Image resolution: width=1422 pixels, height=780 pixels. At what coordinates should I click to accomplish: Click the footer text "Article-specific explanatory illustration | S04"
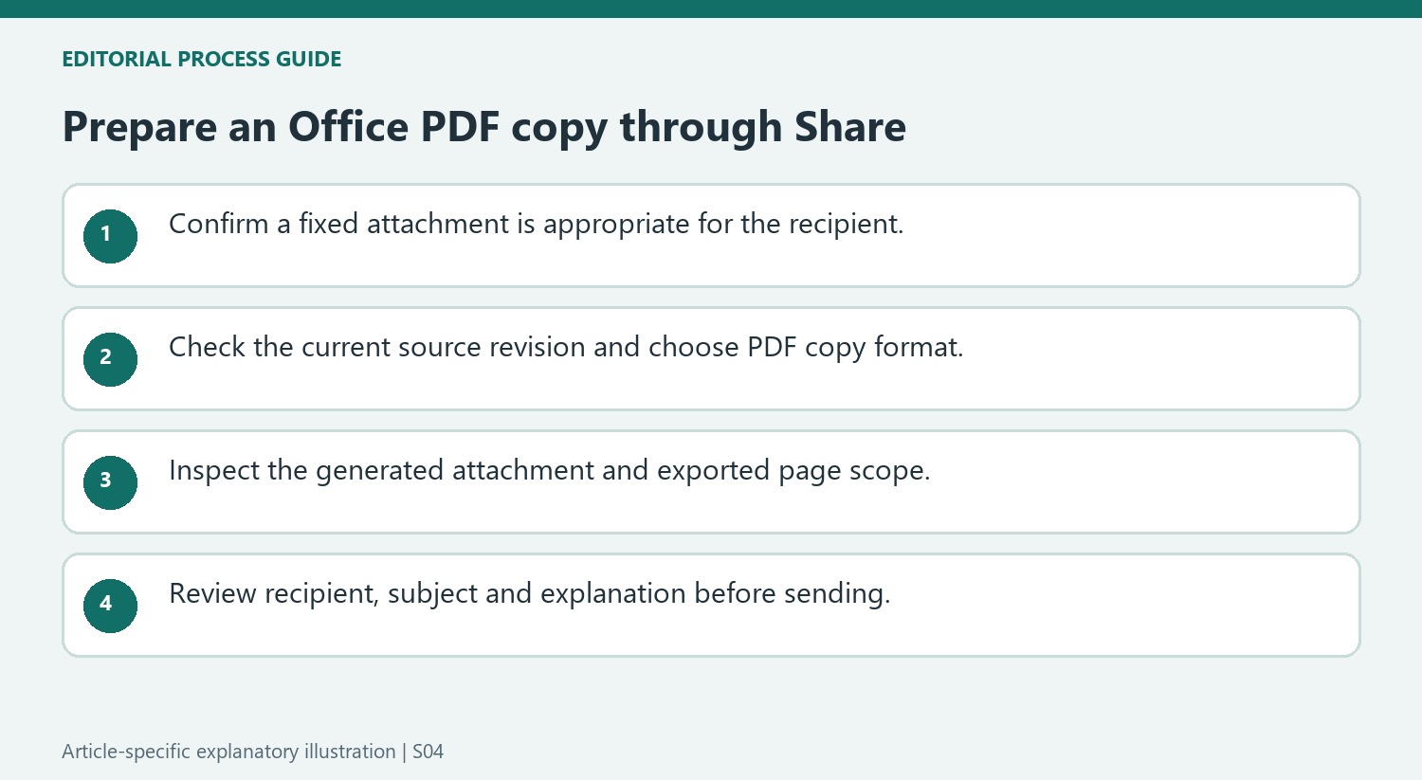(253, 752)
